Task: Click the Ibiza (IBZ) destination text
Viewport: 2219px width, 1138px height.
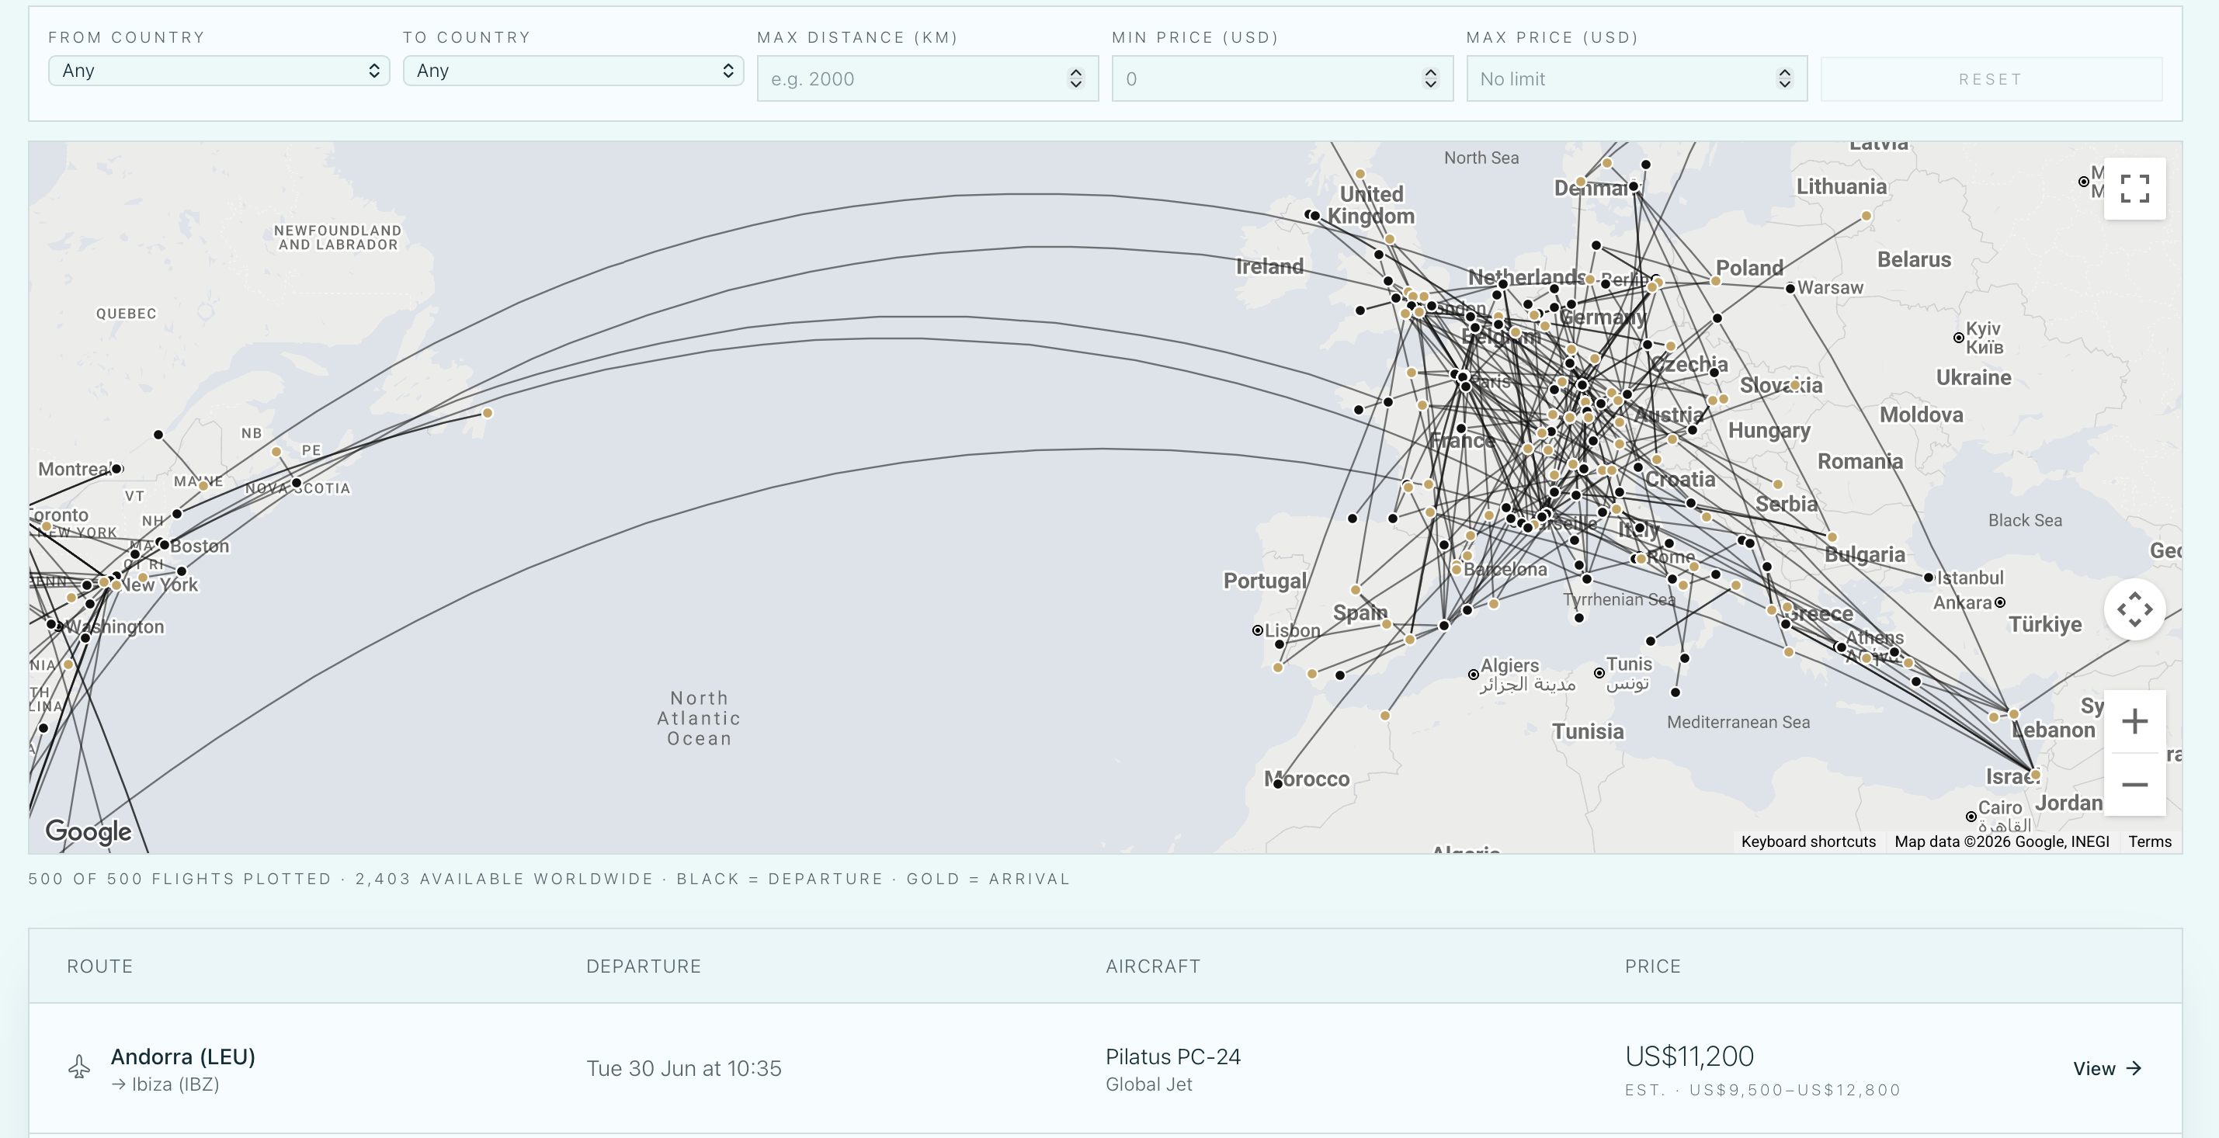Action: 175,1084
